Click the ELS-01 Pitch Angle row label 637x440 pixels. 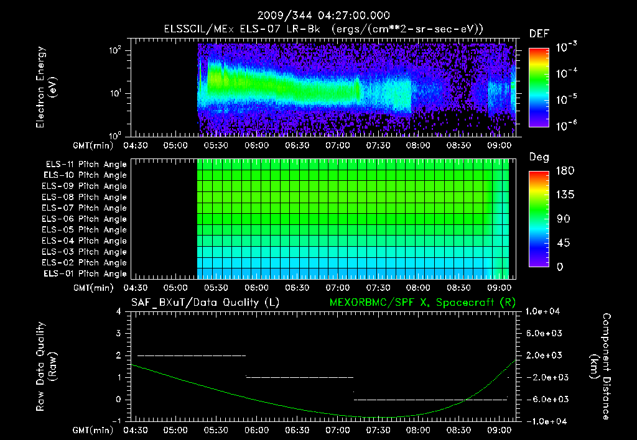click(85, 274)
